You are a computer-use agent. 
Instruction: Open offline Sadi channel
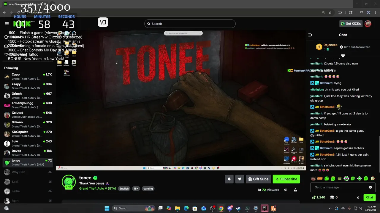[x=28, y=182]
